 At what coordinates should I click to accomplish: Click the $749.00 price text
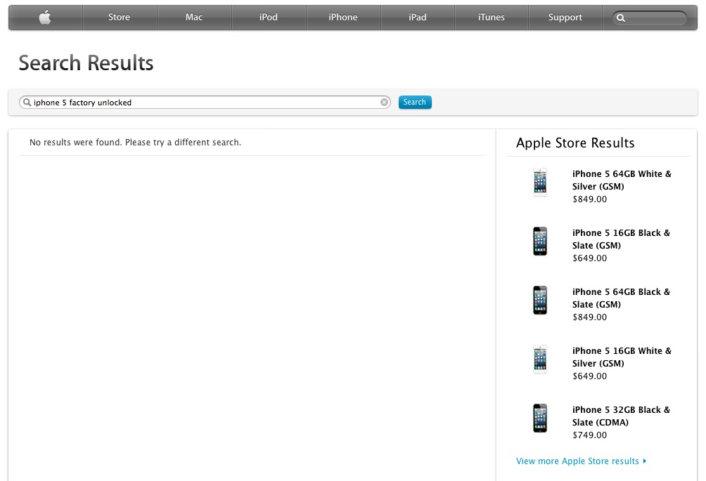click(589, 435)
